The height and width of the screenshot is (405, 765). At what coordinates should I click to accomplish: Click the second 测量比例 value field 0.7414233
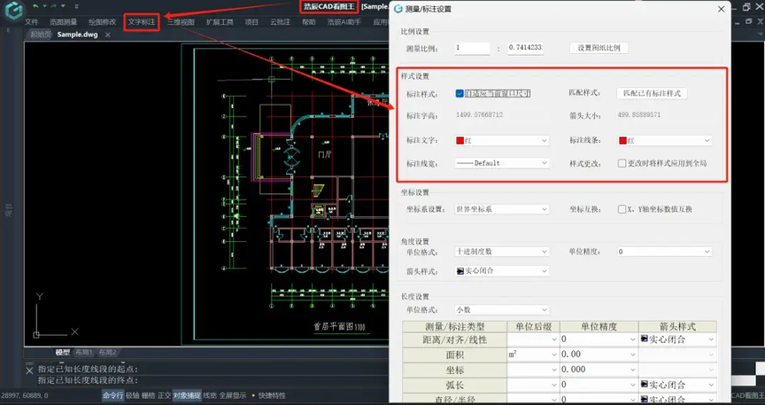pos(525,48)
